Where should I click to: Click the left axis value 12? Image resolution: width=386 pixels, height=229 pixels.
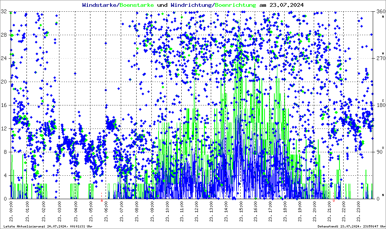point(4,128)
